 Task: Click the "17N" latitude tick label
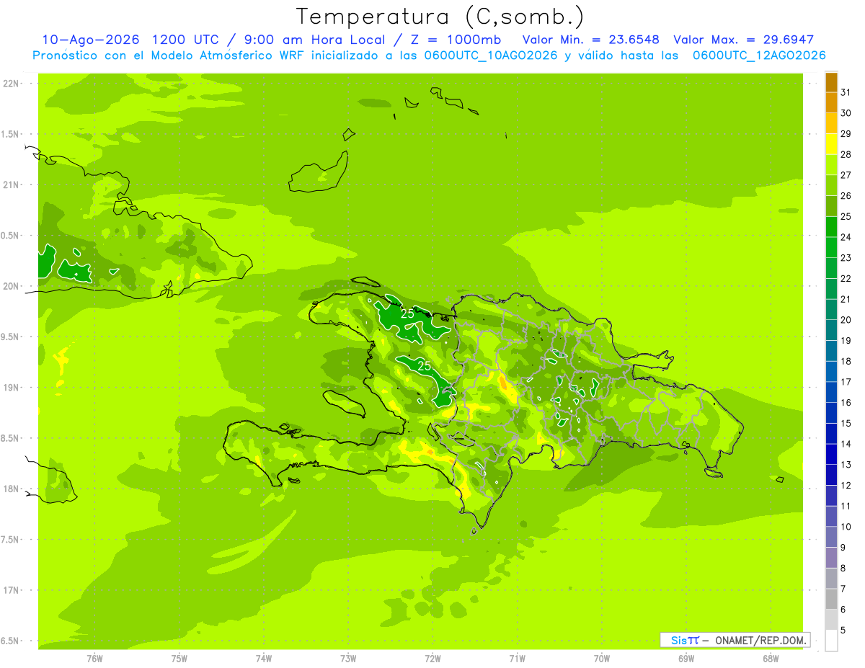click(12, 591)
